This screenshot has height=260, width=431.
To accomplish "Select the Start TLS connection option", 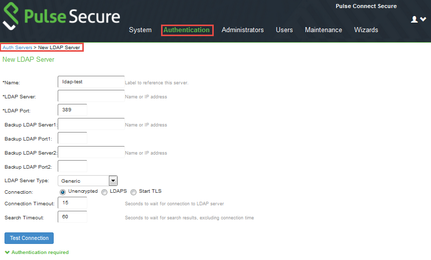I will 133,192.
